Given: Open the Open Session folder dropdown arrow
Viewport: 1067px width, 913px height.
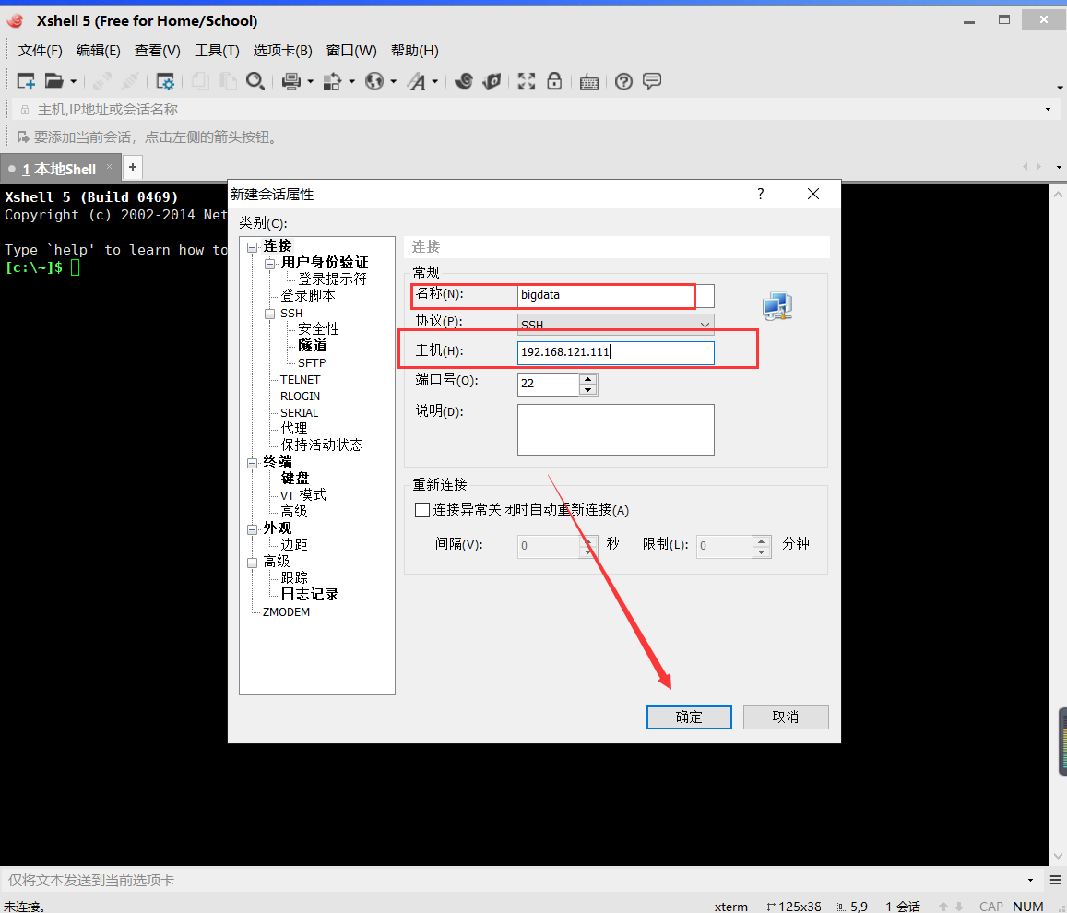Looking at the screenshot, I should pyautogui.click(x=74, y=82).
